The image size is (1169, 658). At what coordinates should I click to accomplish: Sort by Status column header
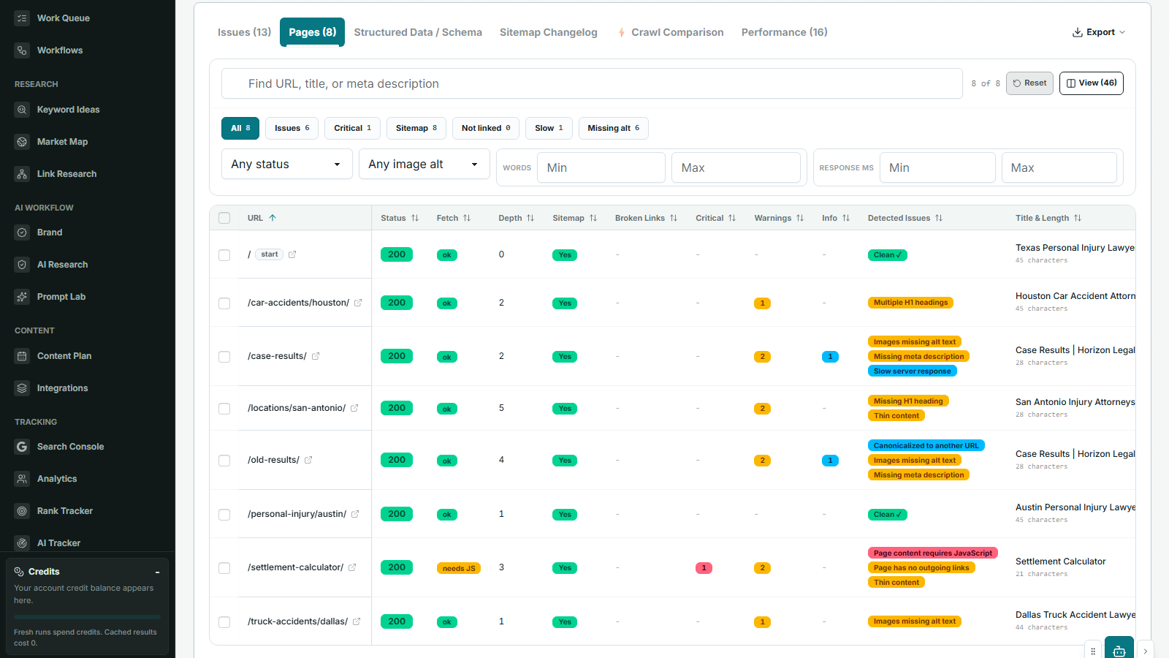pyautogui.click(x=400, y=218)
